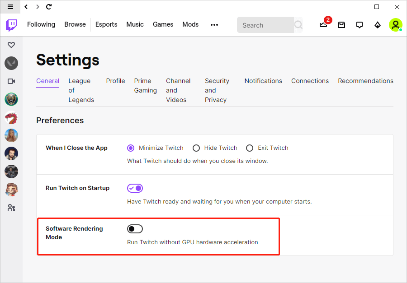This screenshot has width=407, height=283.
Task: Open the green emblem channel avatar
Action: pyautogui.click(x=11, y=99)
